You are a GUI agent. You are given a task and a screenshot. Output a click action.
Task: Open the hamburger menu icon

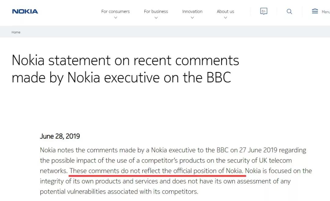point(315,11)
